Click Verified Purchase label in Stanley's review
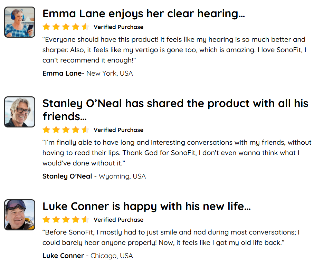 118,130
